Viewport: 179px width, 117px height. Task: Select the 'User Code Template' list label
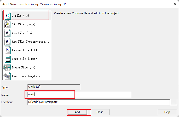26,76
